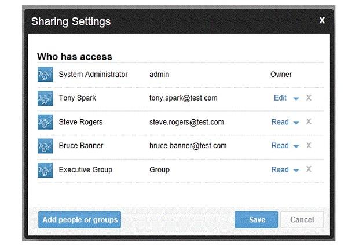This screenshot has width=359, height=247.
Task: Click the Executive Group avatar icon
Action: [x=45, y=170]
